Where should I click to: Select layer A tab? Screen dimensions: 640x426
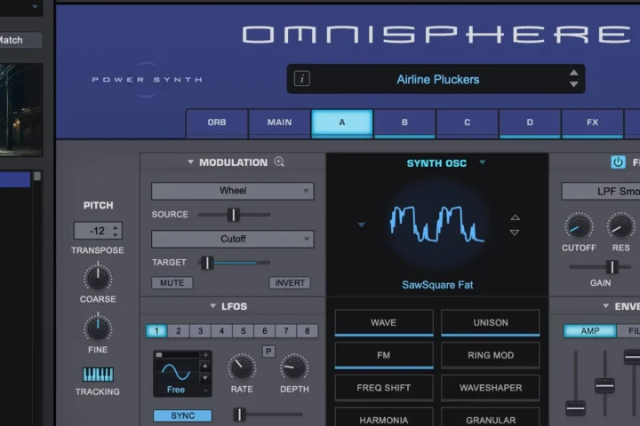click(342, 122)
